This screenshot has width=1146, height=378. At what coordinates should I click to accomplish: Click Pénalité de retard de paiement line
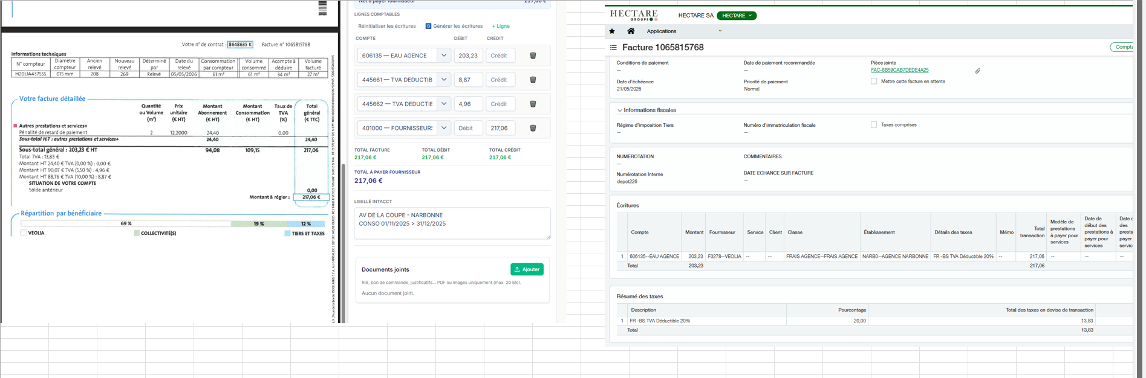pos(53,132)
